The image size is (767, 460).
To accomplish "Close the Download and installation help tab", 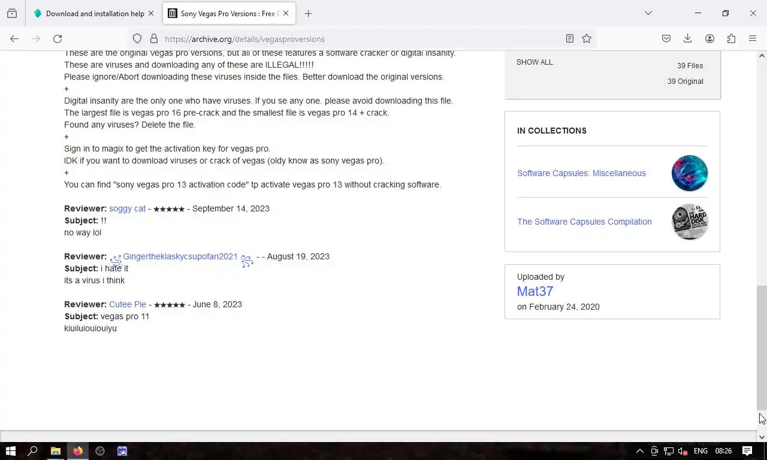I will click(151, 13).
